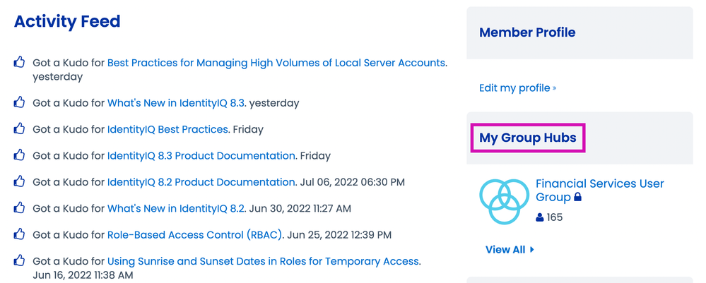Image resolution: width=706 pixels, height=283 pixels.
Task: Click thumbs-up icon beside Role-Based Access Control
Action: (x=20, y=234)
